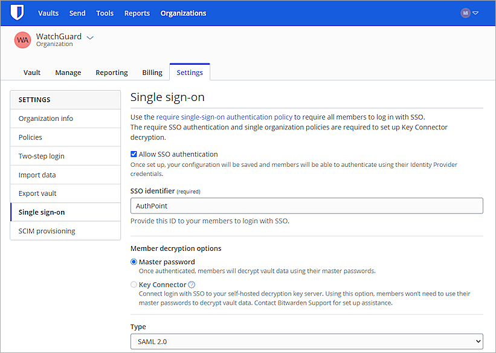
Task: Click the Bitwarden shield logo
Action: 17,12
